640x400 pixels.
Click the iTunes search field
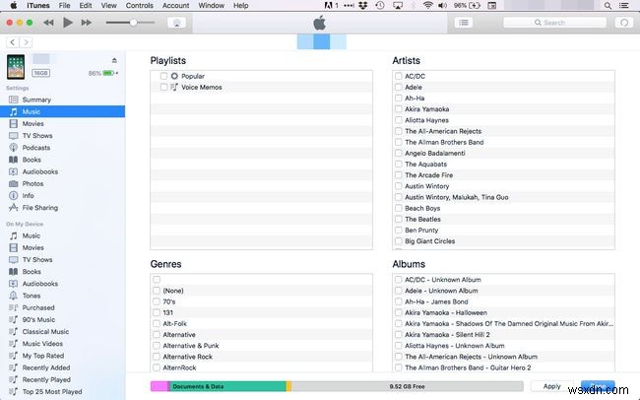pyautogui.click(x=555, y=23)
